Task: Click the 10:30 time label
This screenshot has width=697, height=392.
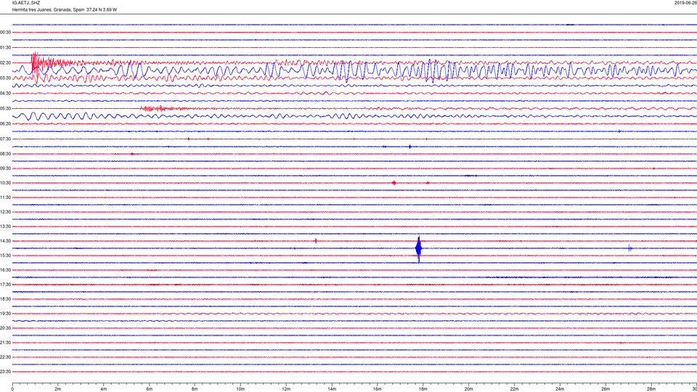Action: (x=5, y=183)
